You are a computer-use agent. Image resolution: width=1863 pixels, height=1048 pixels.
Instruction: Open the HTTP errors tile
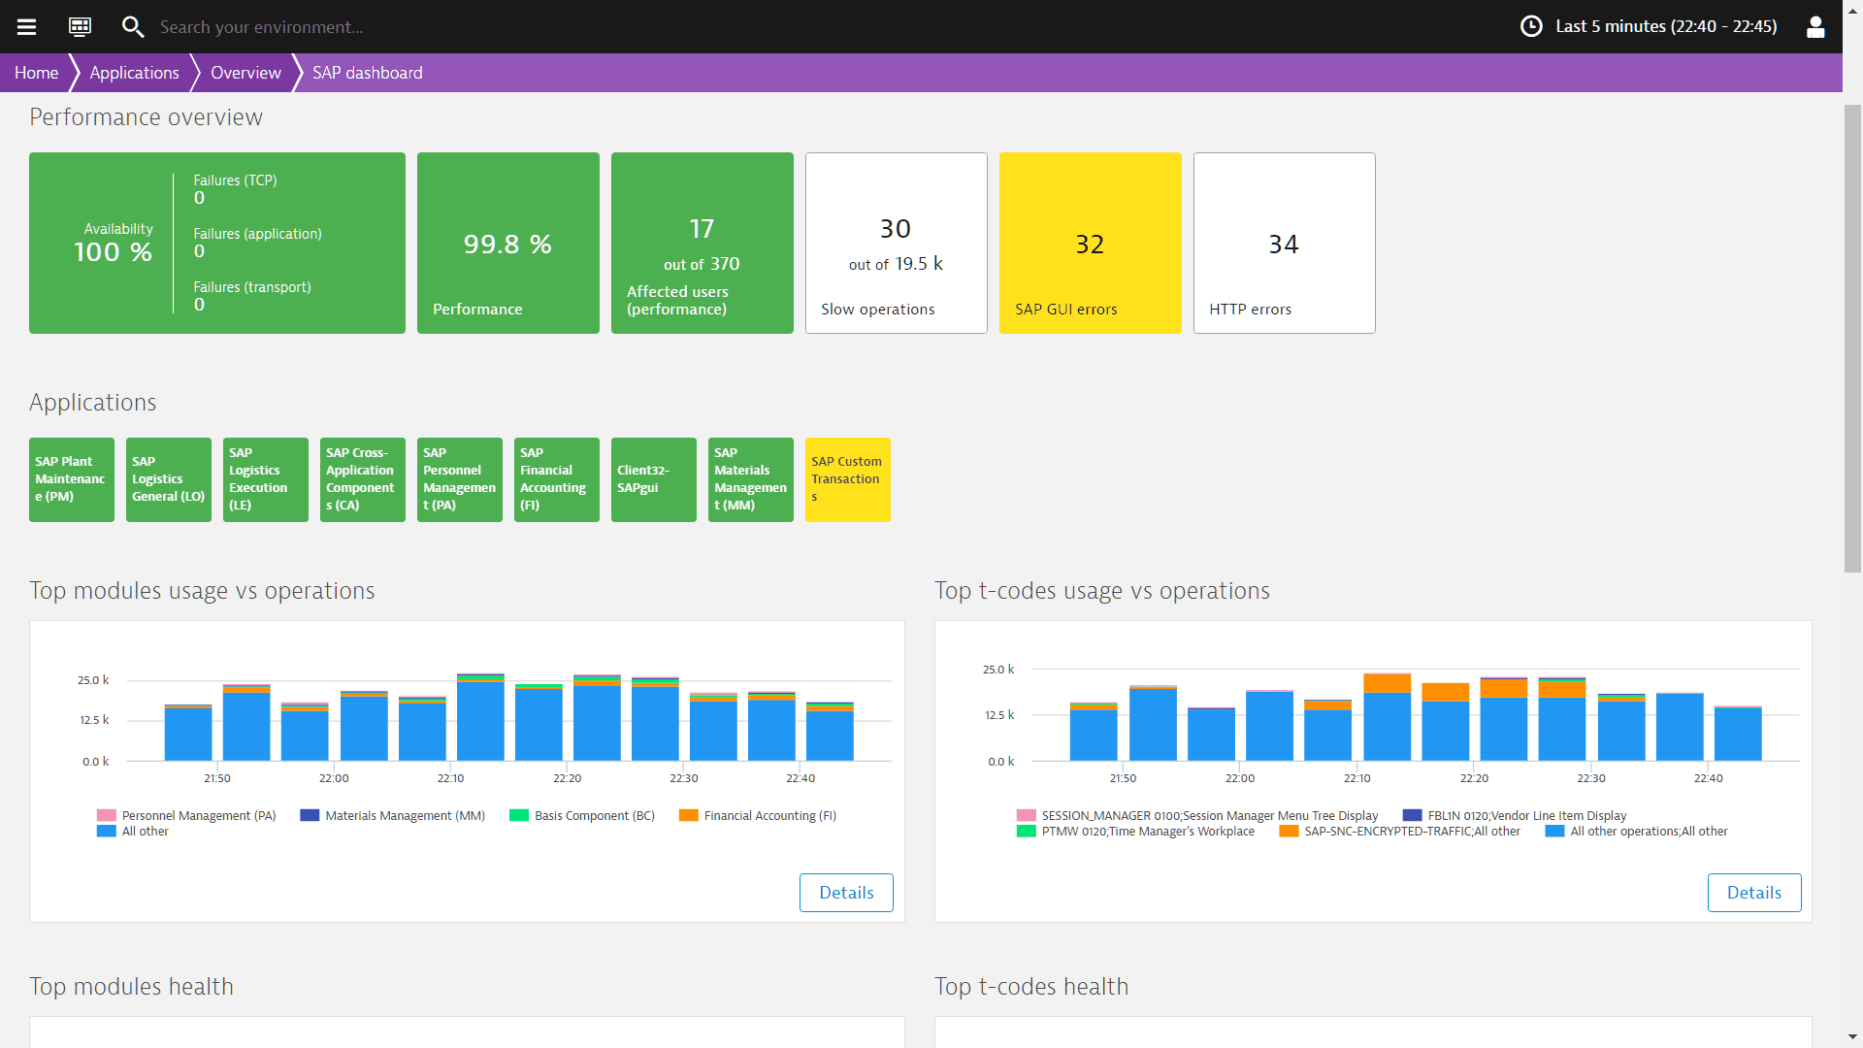1285,243
